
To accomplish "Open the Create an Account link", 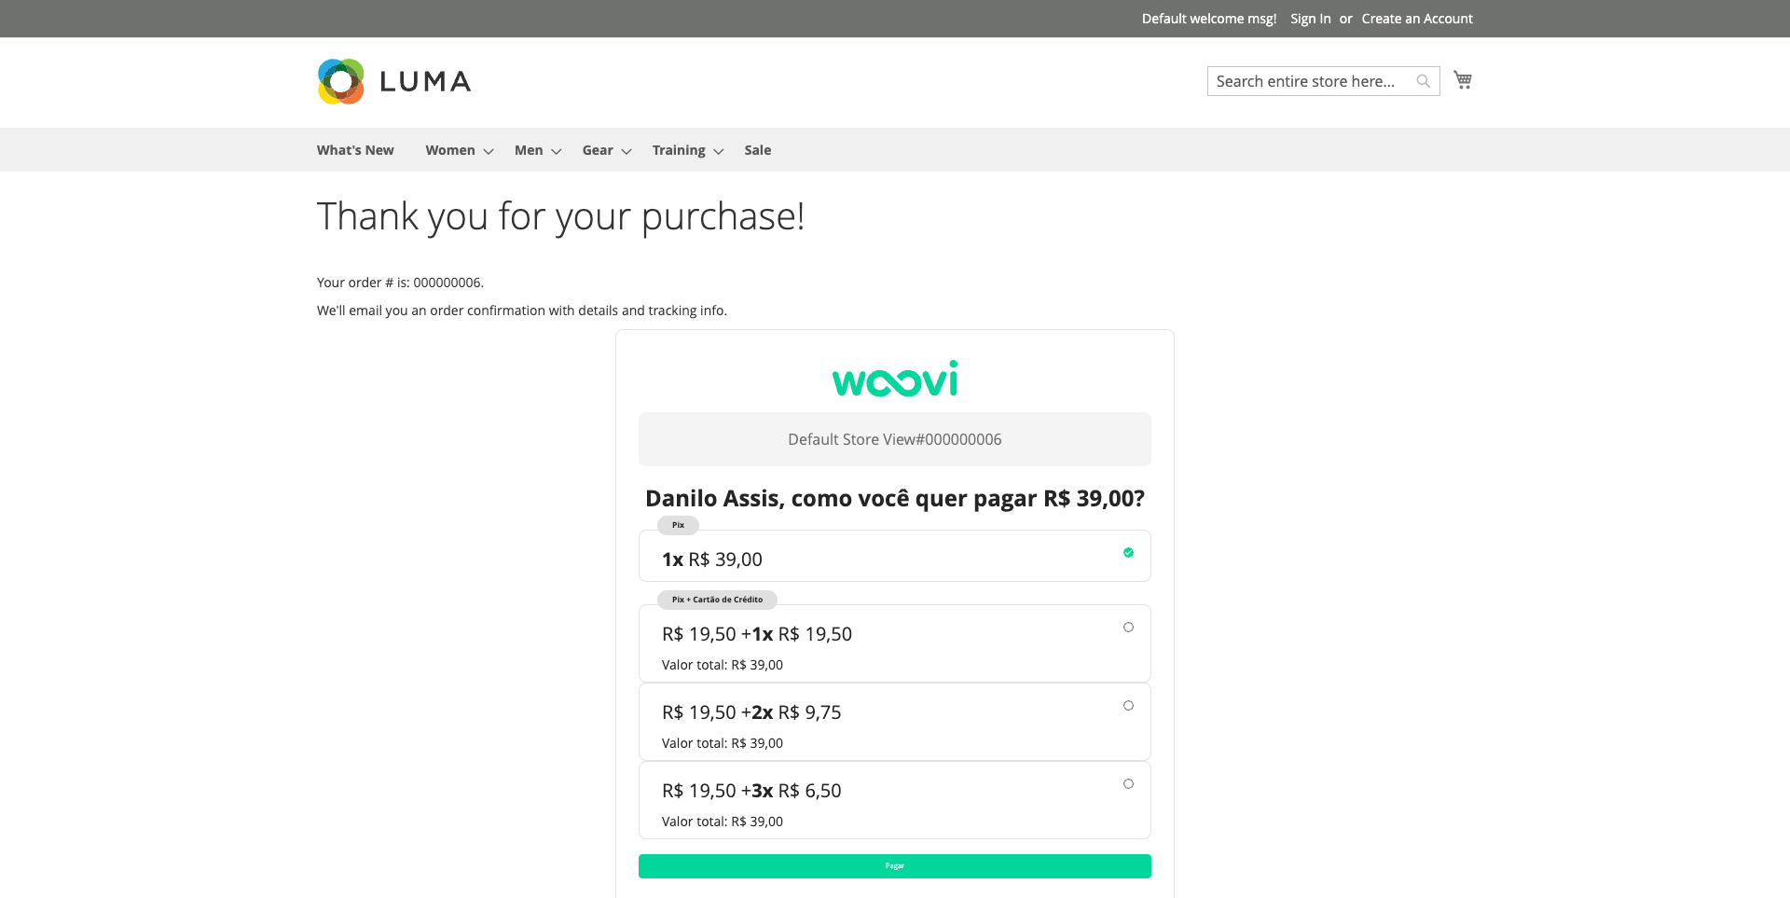I will tap(1416, 19).
